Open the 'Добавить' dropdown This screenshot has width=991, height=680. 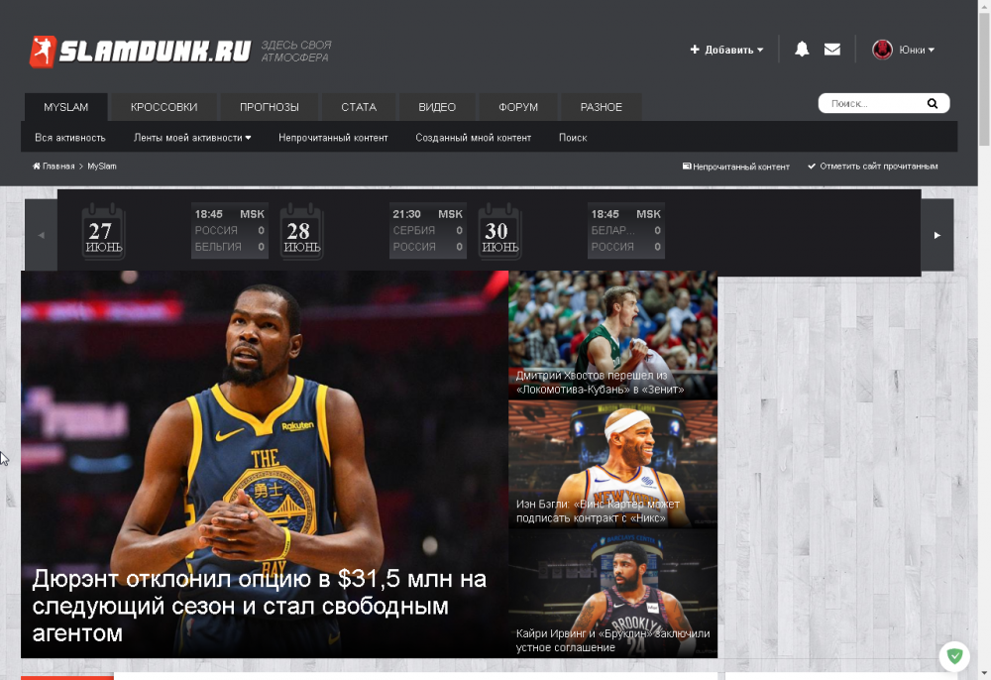(727, 50)
